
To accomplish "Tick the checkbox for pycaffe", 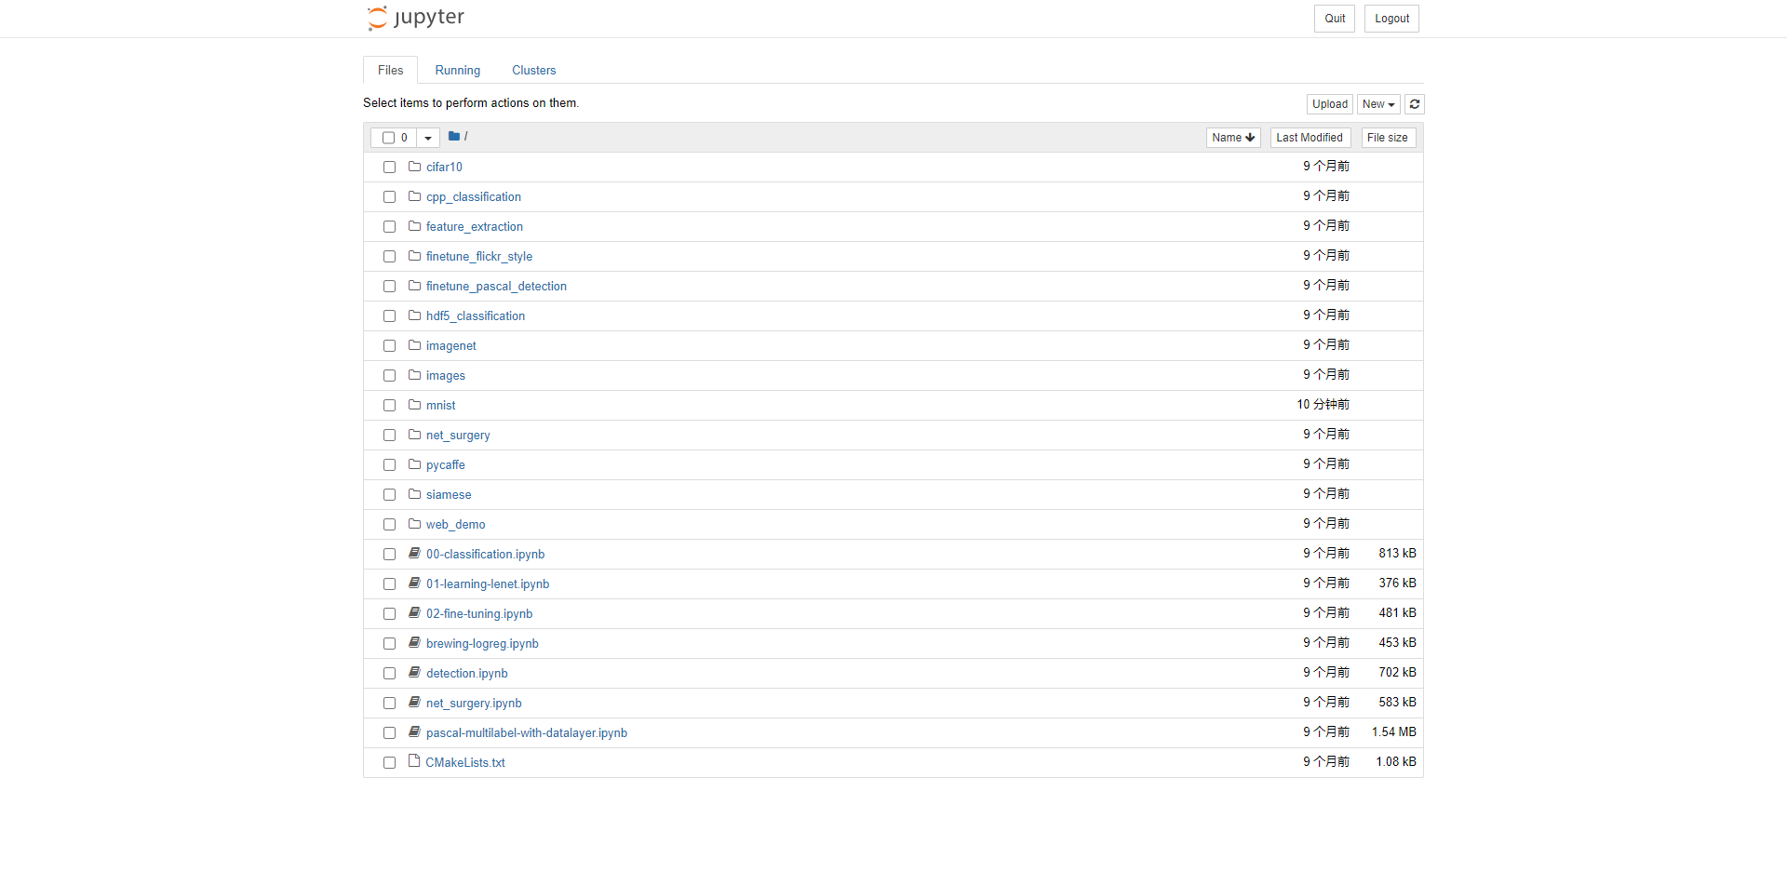I will pyautogui.click(x=389, y=465).
